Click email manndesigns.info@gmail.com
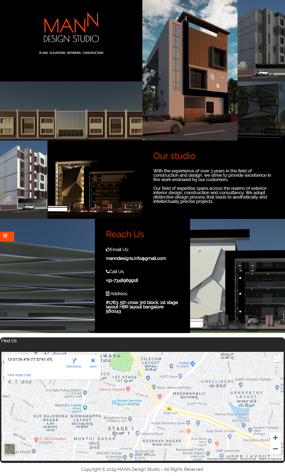The height and width of the screenshot is (476, 285). (x=136, y=258)
